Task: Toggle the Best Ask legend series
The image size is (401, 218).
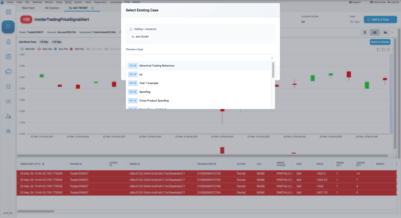Action: [x=45, y=49]
